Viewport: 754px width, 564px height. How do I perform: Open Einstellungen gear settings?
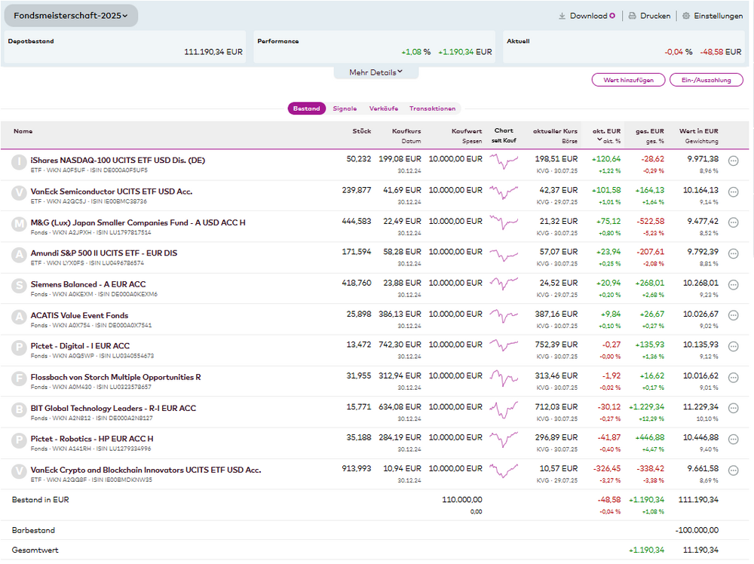[686, 16]
